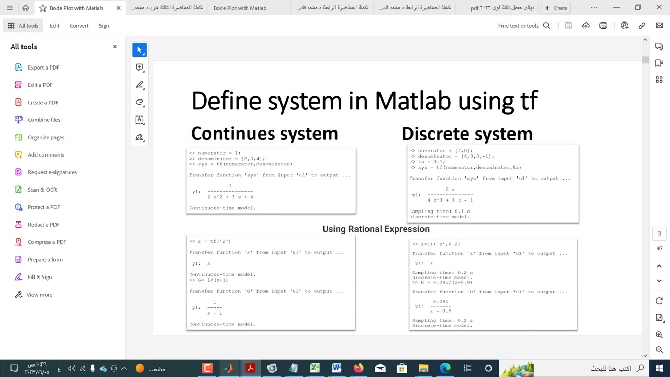
Task: Click the Create new tab button
Action: pos(556,8)
